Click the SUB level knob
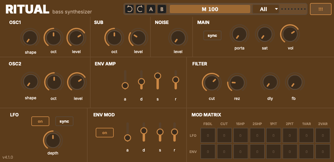Image resolution: width=334 pixels, height=162 pixels. click(138, 38)
